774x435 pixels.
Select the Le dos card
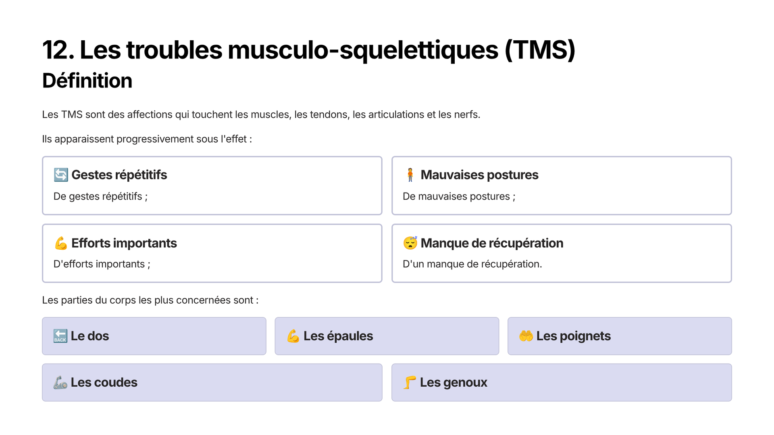(154, 336)
